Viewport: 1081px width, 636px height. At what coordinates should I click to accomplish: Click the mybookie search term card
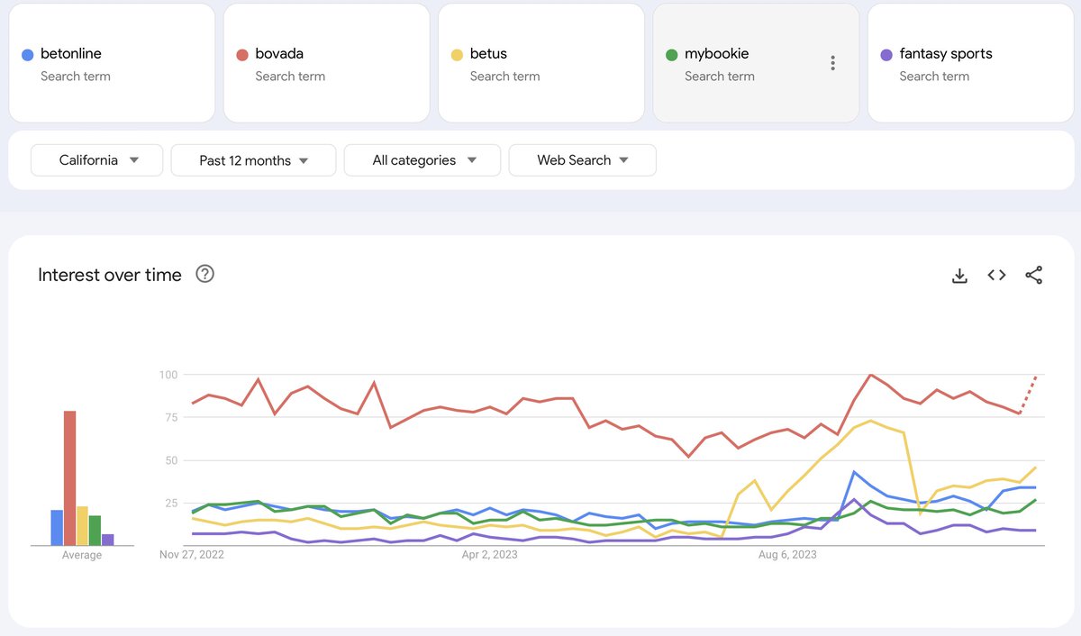pos(756,63)
